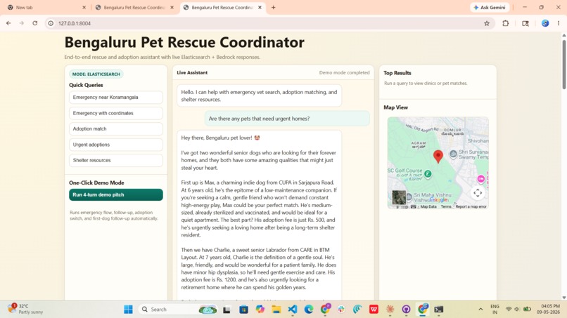This screenshot has height=318, width=567.
Task: Open a new browser tab with plus
Action: point(274,7)
